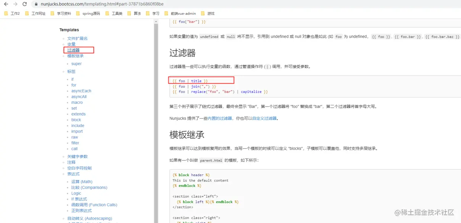Open the 学习 bookmark folder
461x223 pixels.
tap(152, 13)
